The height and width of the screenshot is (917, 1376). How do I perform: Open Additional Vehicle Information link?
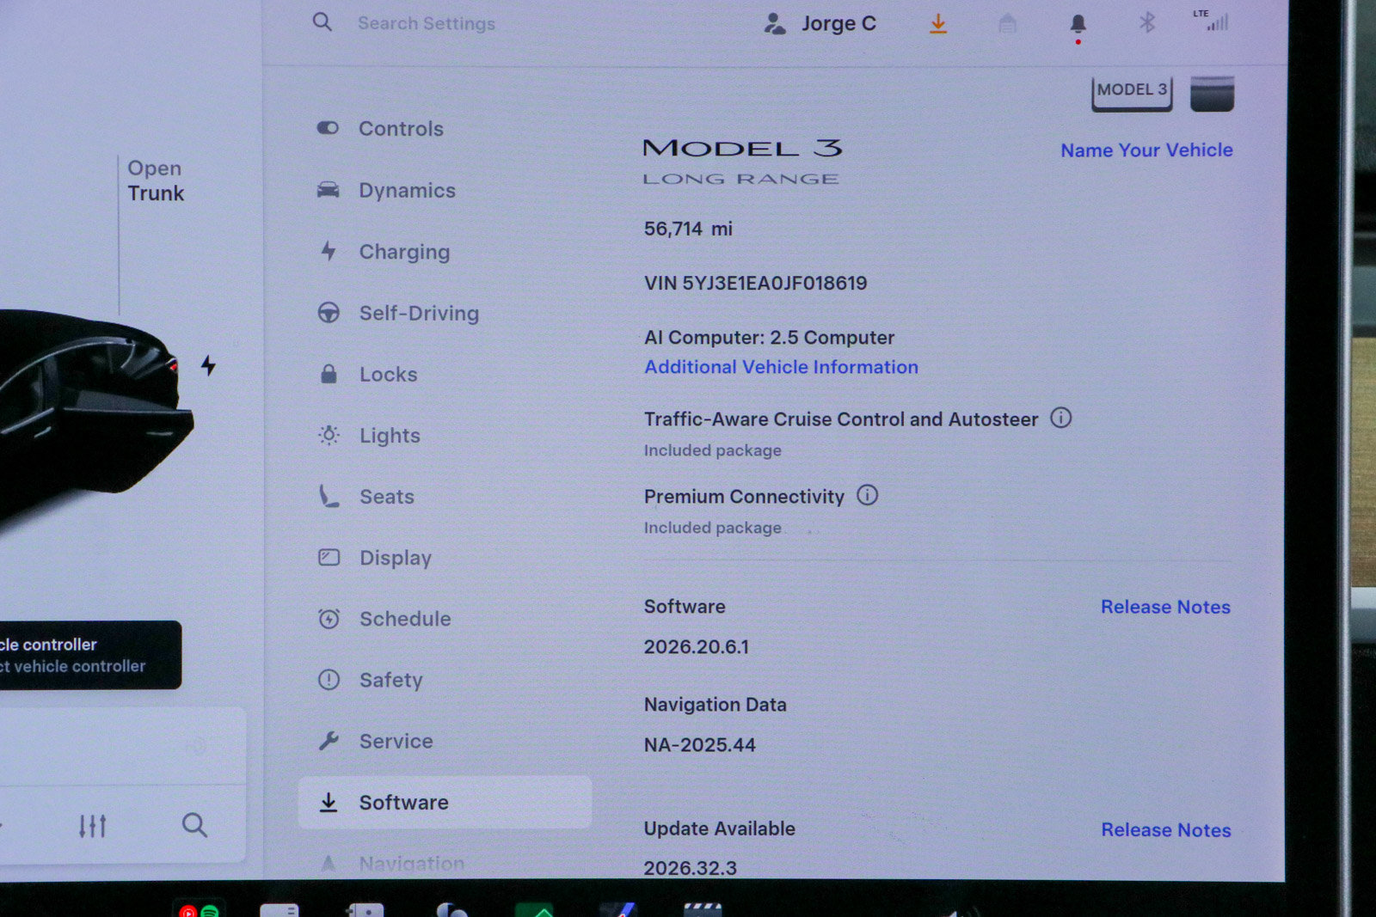tap(781, 367)
